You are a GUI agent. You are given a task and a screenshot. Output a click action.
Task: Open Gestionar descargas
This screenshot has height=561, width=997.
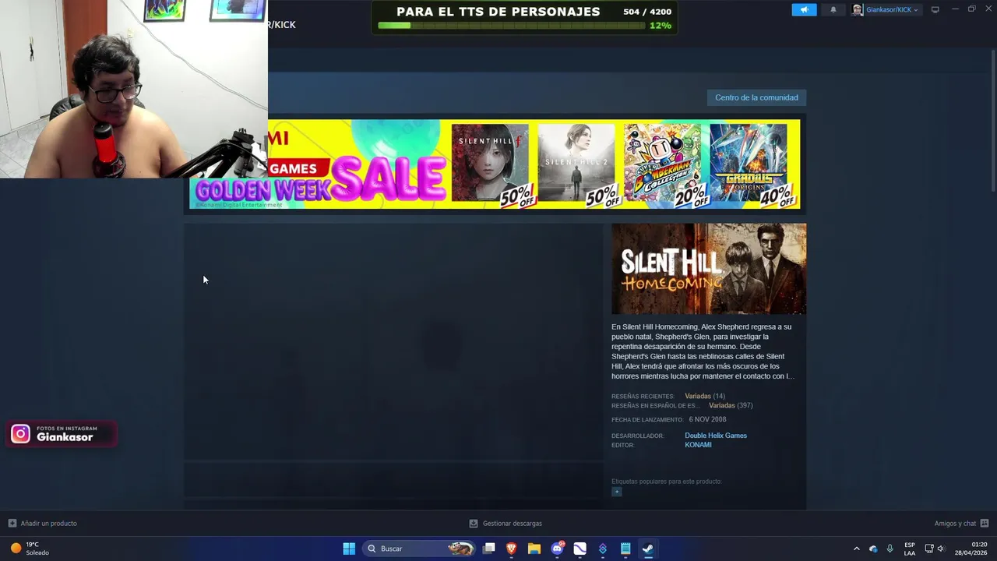coord(506,524)
